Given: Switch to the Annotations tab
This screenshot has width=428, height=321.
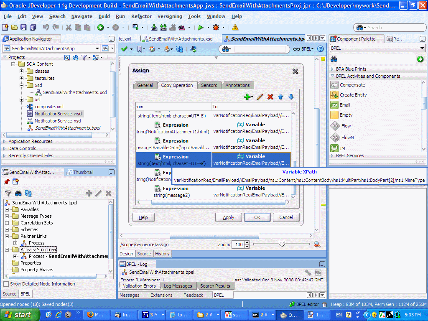Looking at the screenshot, I should coord(237,85).
